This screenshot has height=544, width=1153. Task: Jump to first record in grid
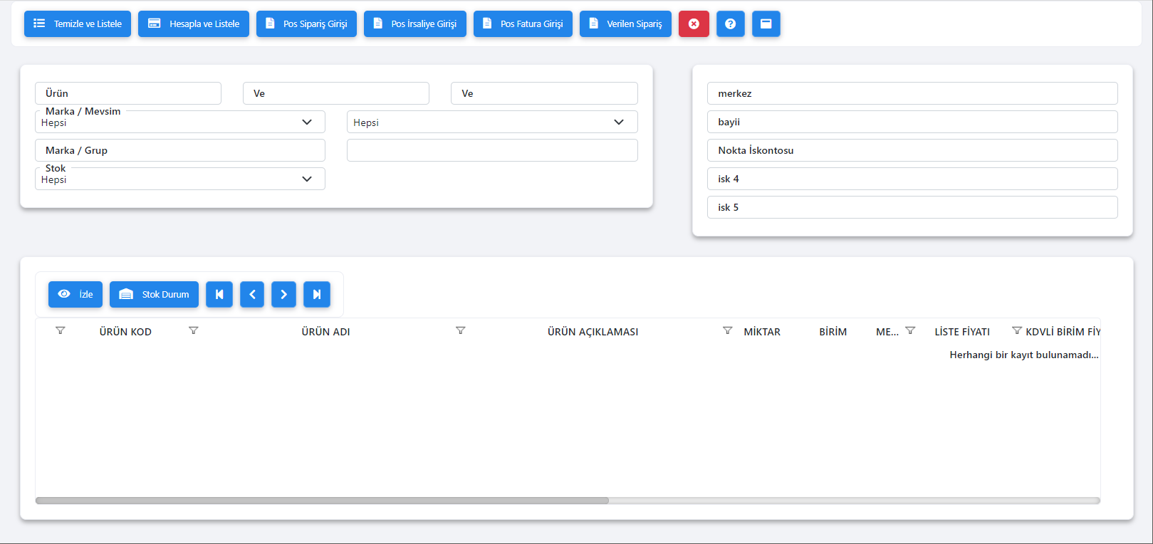click(x=219, y=294)
